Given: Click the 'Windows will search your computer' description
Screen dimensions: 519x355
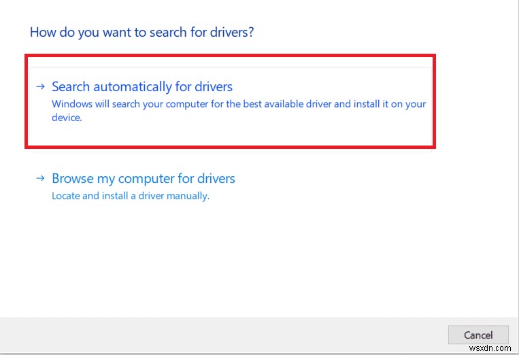Looking at the screenshot, I should (x=238, y=105).
